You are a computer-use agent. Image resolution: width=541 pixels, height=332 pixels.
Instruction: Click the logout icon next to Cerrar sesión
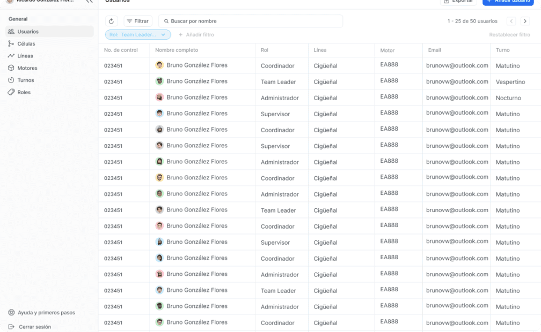11,327
